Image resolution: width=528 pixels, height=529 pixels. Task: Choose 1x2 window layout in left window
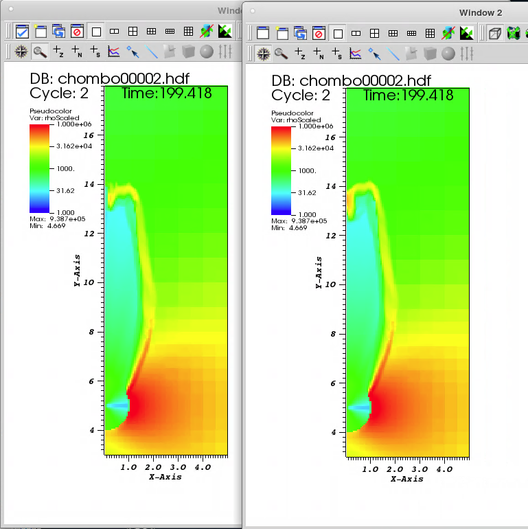click(x=114, y=32)
